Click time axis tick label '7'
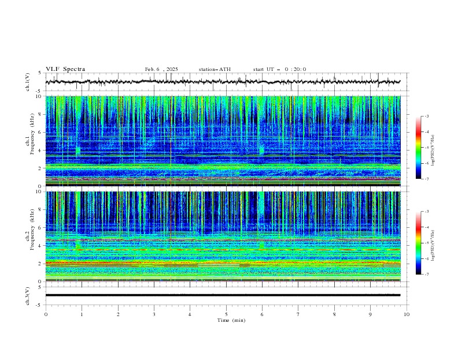Image resolution: width=458 pixels, height=353 pixels. pyautogui.click(x=298, y=314)
